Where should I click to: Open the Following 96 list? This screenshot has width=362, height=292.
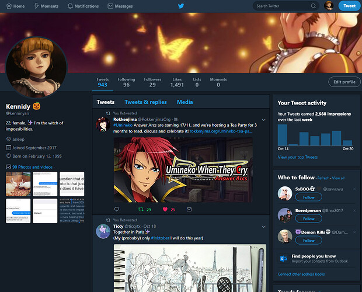click(x=126, y=82)
